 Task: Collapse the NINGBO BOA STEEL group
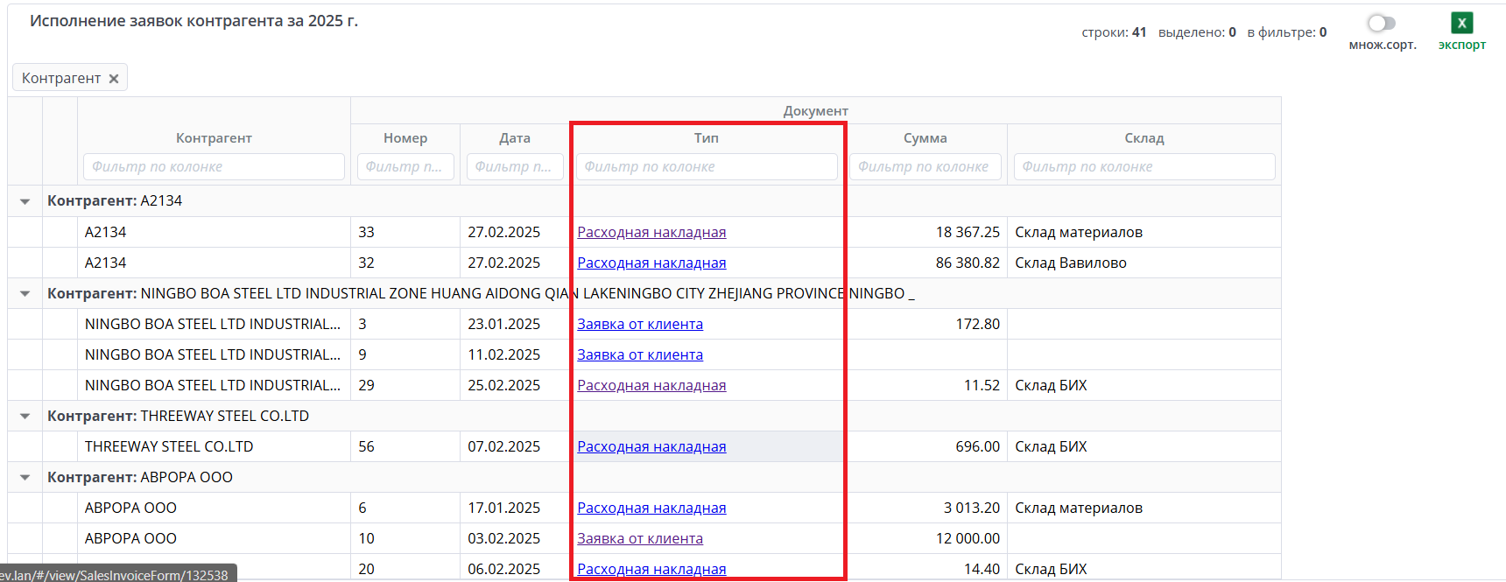pos(25,294)
